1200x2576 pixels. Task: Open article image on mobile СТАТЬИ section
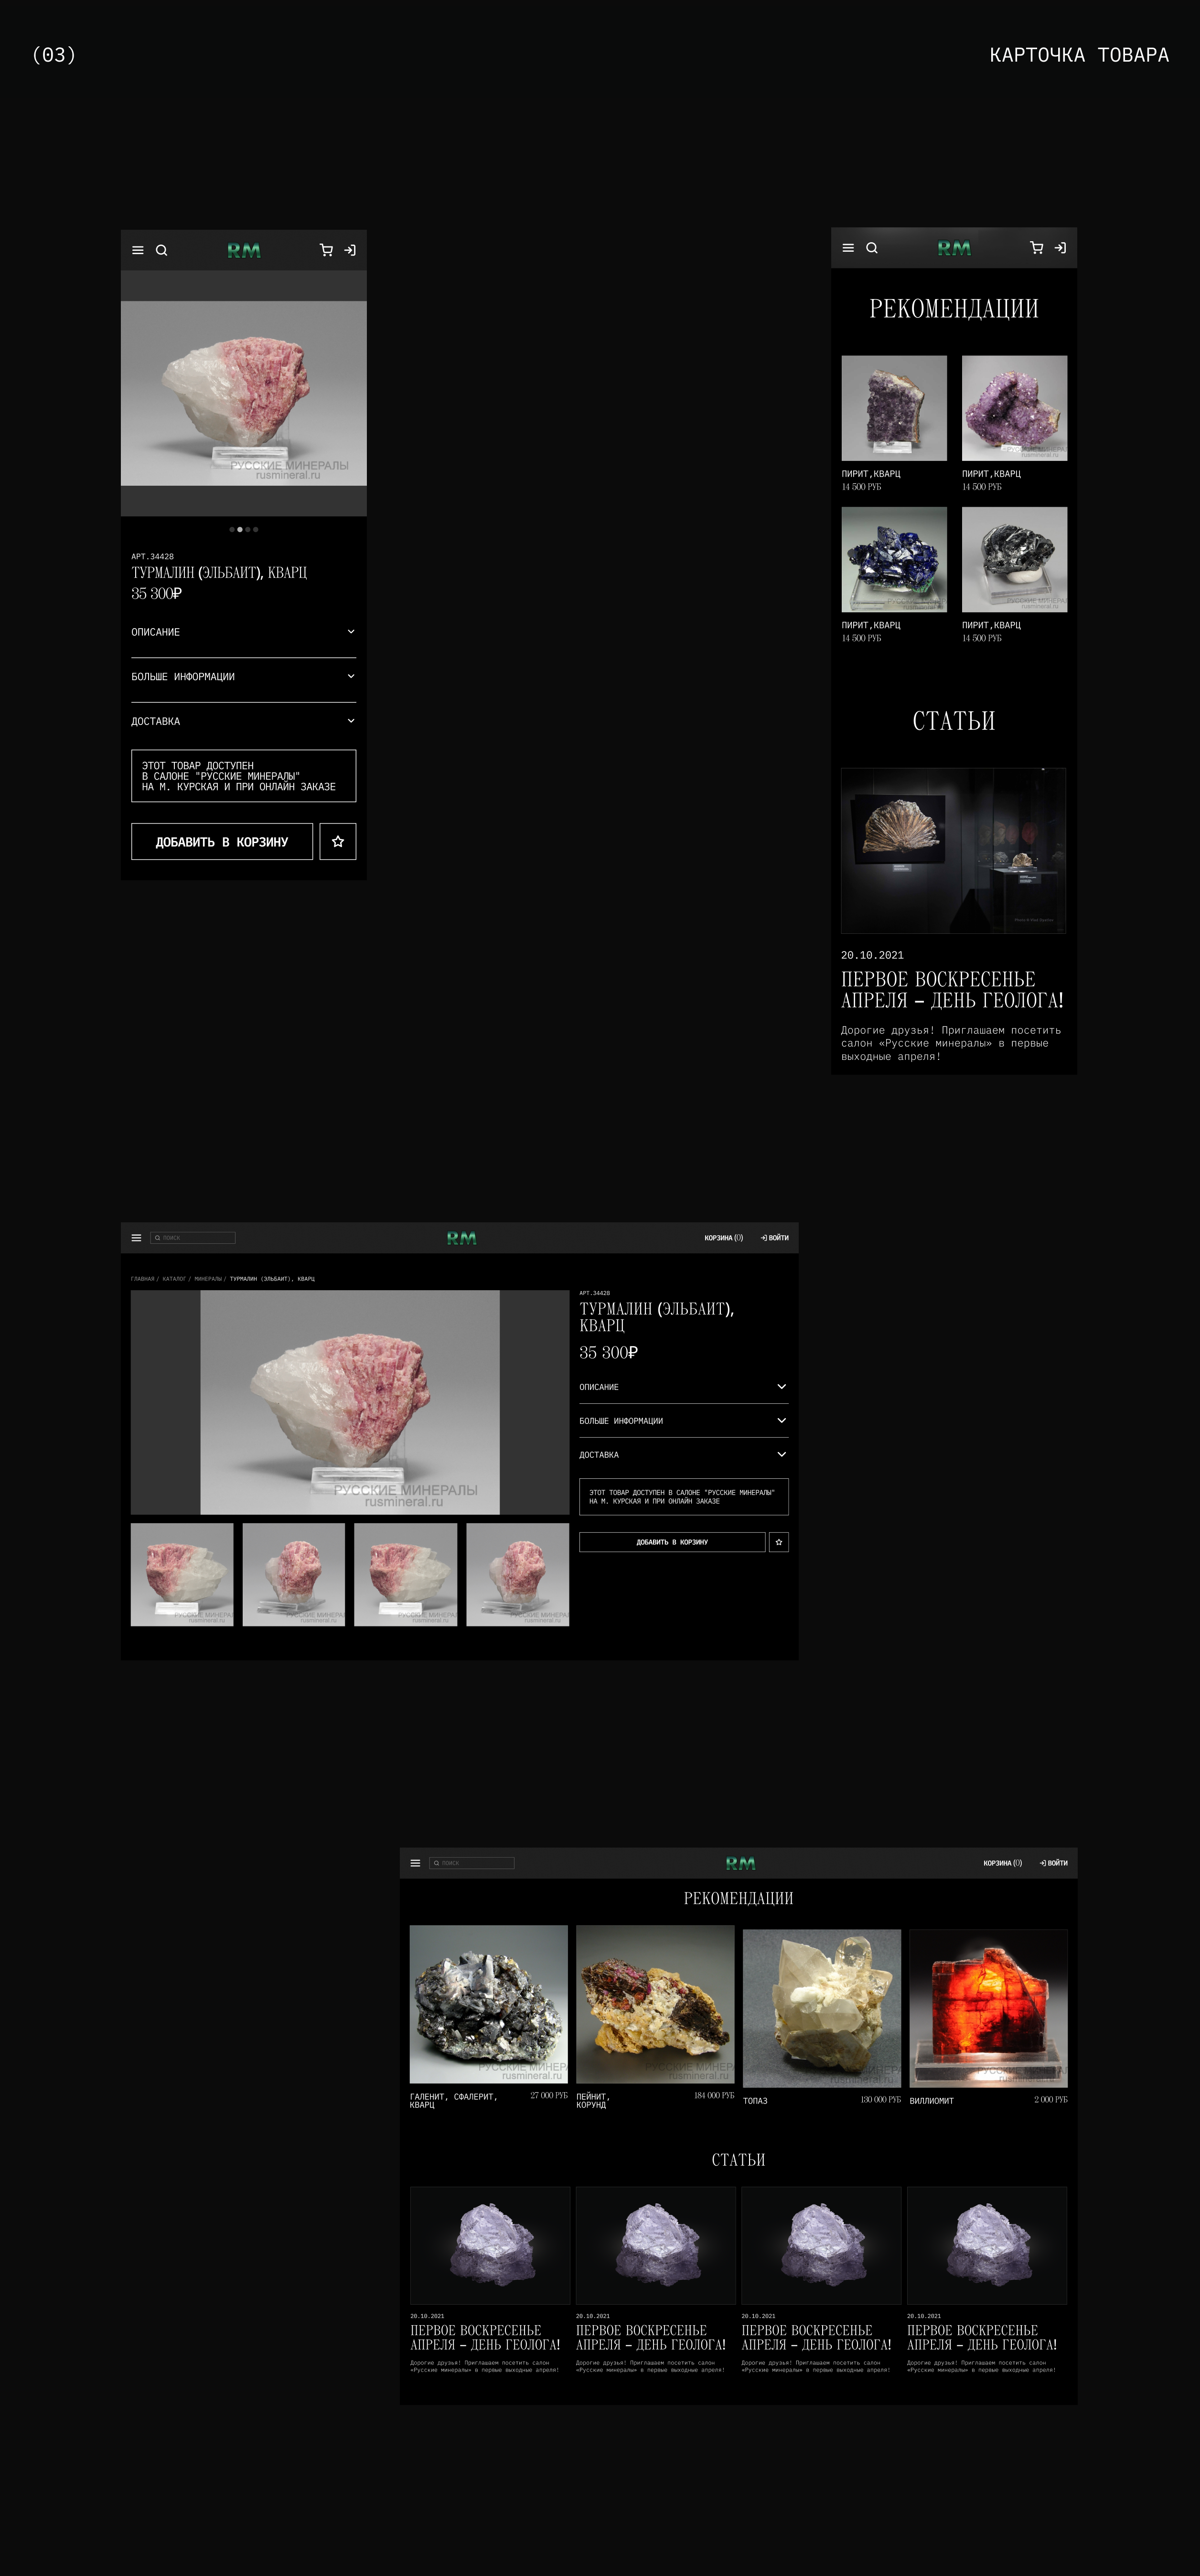(953, 851)
